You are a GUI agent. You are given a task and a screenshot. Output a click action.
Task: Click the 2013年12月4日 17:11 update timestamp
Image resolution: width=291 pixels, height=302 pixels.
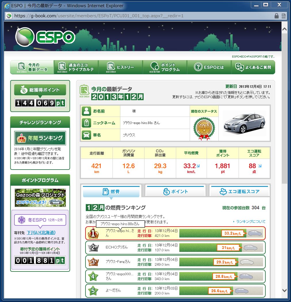[x=255, y=86]
